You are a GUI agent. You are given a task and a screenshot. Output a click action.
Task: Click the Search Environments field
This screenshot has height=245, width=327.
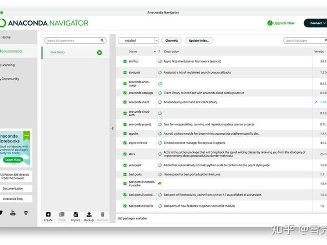75,40
